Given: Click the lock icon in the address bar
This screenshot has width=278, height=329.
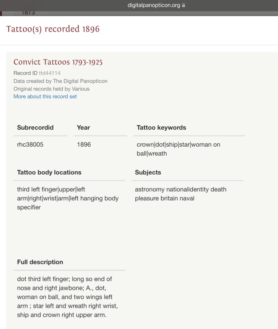Looking at the screenshot, I should click(x=184, y=5).
